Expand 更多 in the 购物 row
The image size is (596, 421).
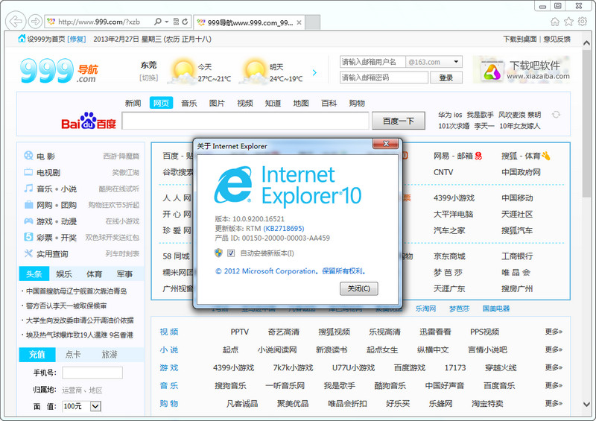click(x=554, y=403)
